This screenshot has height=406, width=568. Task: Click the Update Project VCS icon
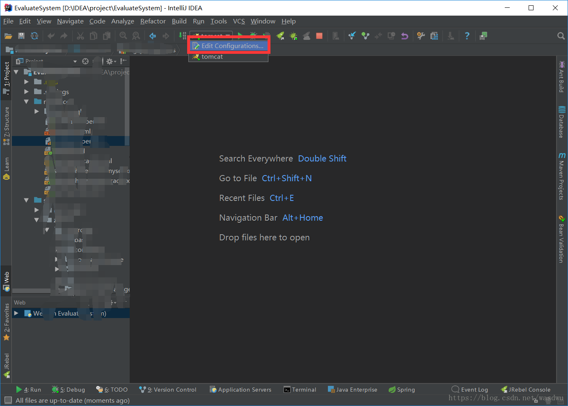352,36
